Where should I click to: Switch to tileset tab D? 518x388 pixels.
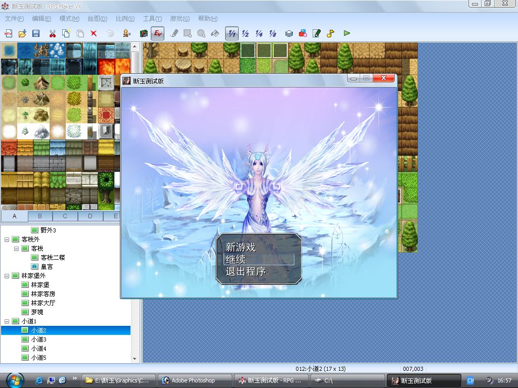[x=90, y=216]
